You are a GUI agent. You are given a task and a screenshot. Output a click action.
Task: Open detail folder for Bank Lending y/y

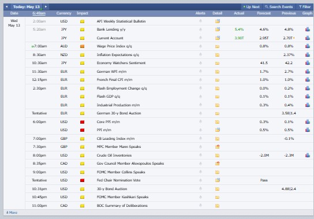pyautogui.click(x=218, y=29)
